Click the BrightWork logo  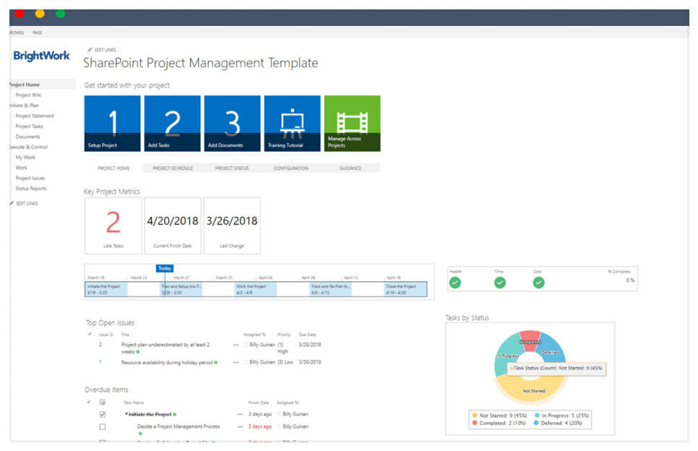[x=41, y=56]
